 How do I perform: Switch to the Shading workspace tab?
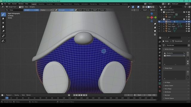click(x=77, y=4)
